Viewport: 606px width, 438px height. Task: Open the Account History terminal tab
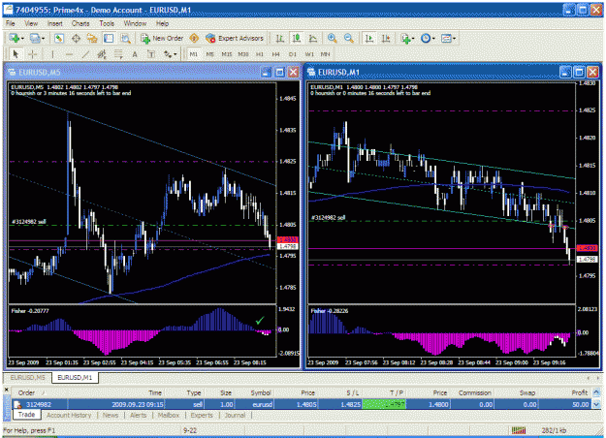point(69,415)
